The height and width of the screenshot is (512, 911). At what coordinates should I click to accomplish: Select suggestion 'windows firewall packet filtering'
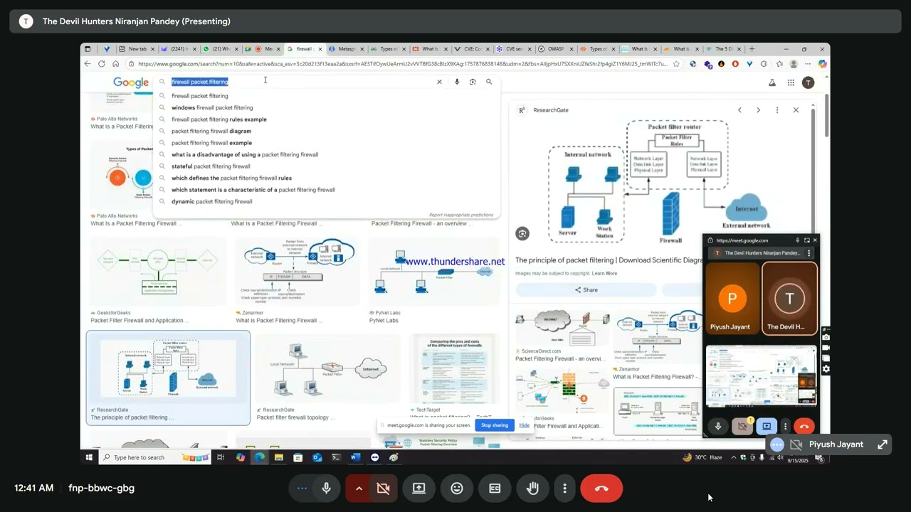[x=212, y=107]
